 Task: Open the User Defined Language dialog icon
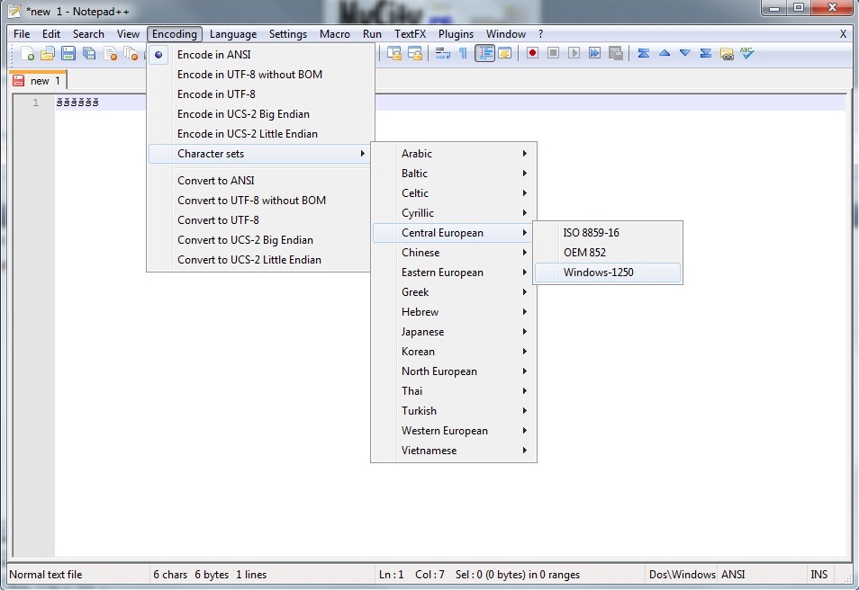pos(505,54)
